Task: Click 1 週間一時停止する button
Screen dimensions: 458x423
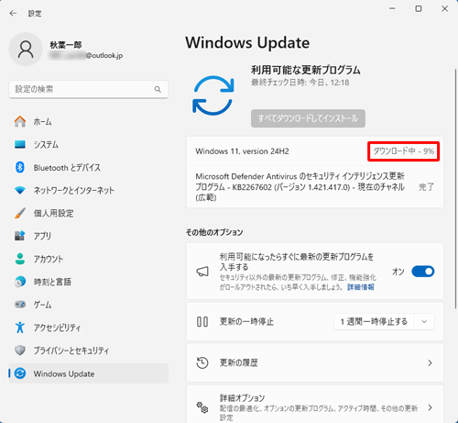Action: [x=374, y=322]
